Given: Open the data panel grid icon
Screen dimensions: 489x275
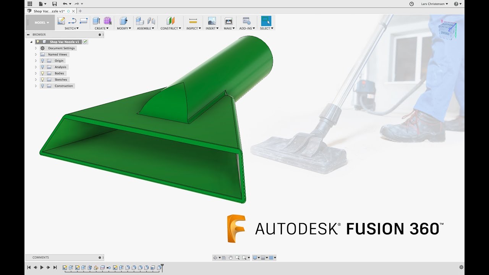Looking at the screenshot, I should pyautogui.click(x=30, y=4).
